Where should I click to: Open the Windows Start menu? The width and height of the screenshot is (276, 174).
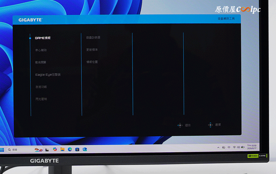point(2,150)
